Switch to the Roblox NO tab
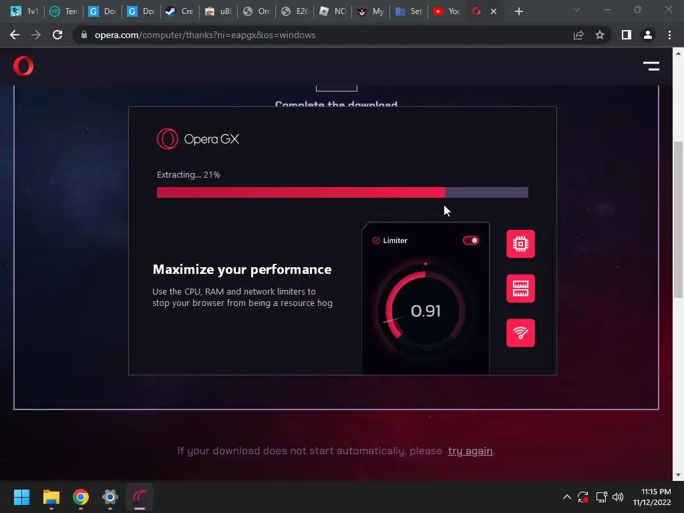The image size is (684, 513). tap(333, 11)
